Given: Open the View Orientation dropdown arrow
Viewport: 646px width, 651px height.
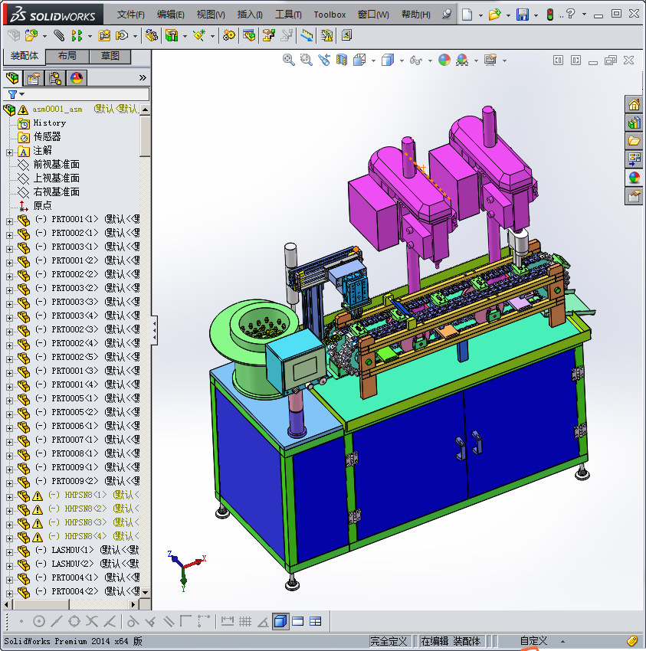Looking at the screenshot, I should click(373, 61).
